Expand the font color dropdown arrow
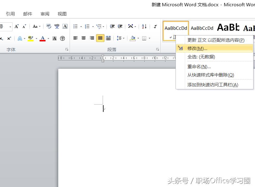Image resolution: width=255 pixels, height=187 pixels. coord(48,38)
